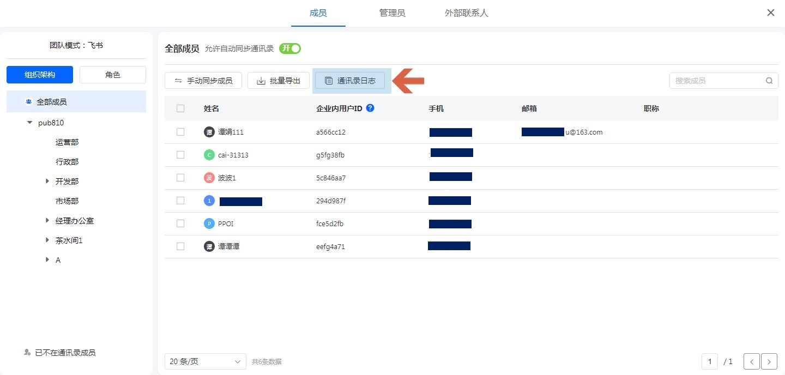Image resolution: width=785 pixels, height=375 pixels.
Task: Collapse the pub810 tree node
Action: 29,123
